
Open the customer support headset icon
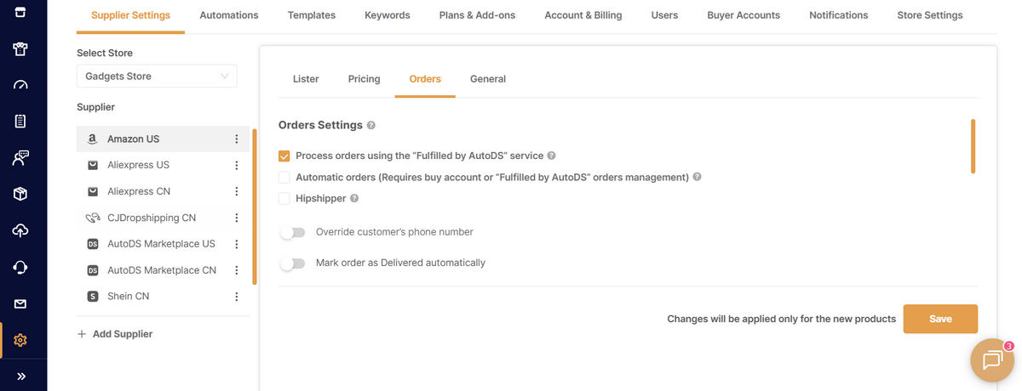coord(21,267)
